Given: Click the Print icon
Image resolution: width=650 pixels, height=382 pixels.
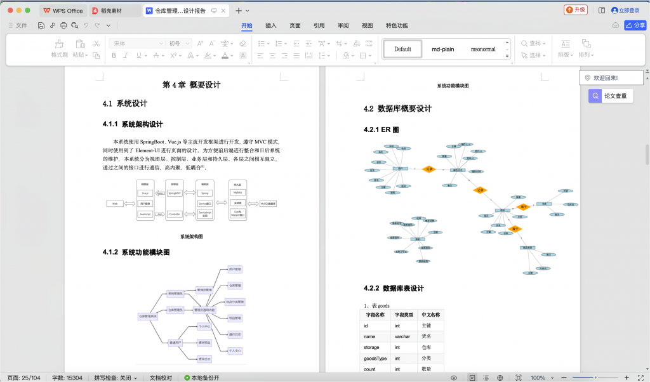Looking at the screenshot, I should click(x=63, y=24).
